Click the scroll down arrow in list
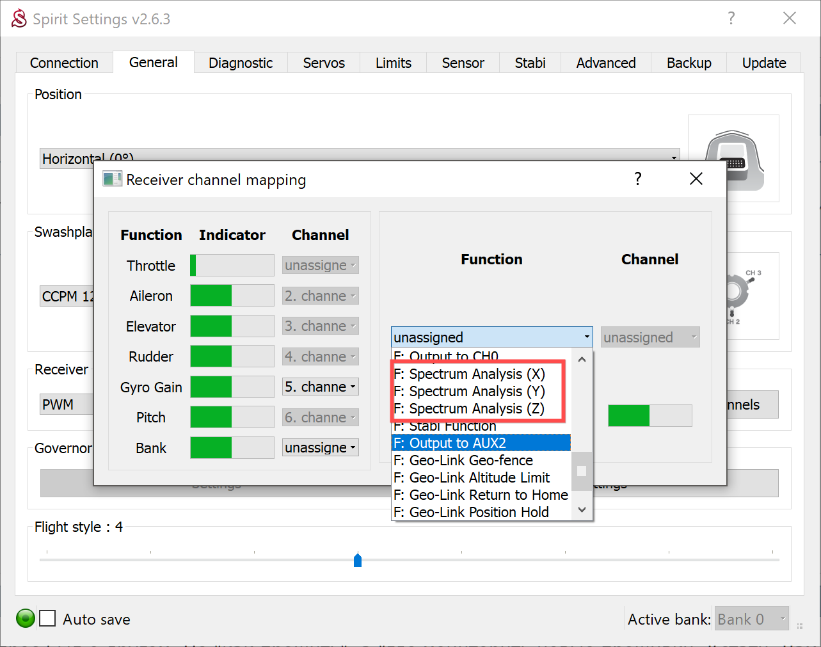821x647 pixels. tap(582, 509)
